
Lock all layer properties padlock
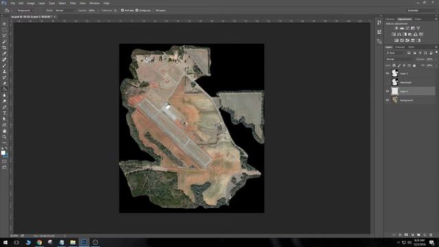click(414, 66)
